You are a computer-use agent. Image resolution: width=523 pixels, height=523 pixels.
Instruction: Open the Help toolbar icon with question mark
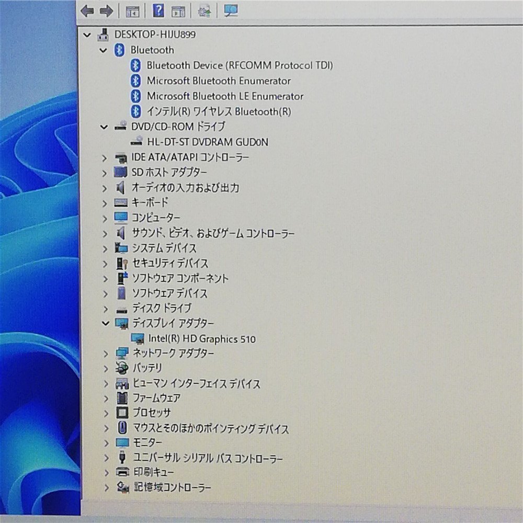click(158, 10)
